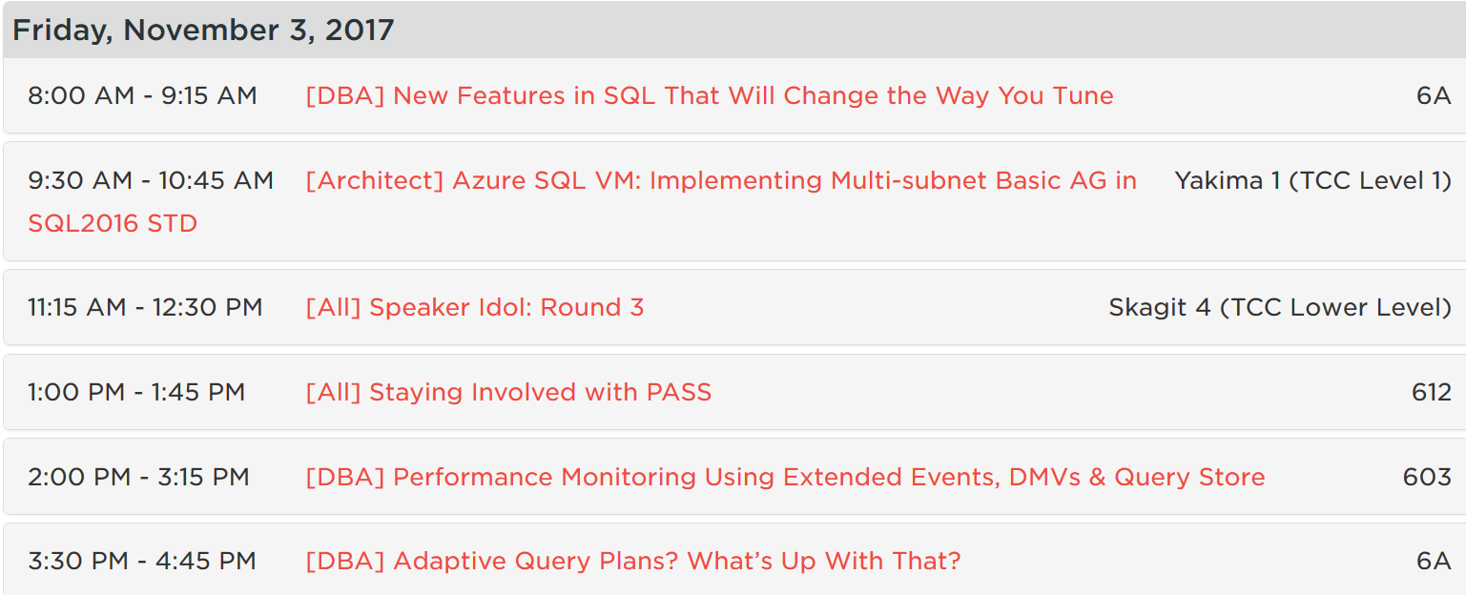
Task: Click the Yakima 1 (TCC Level 1) room label
Action: 1312,180
